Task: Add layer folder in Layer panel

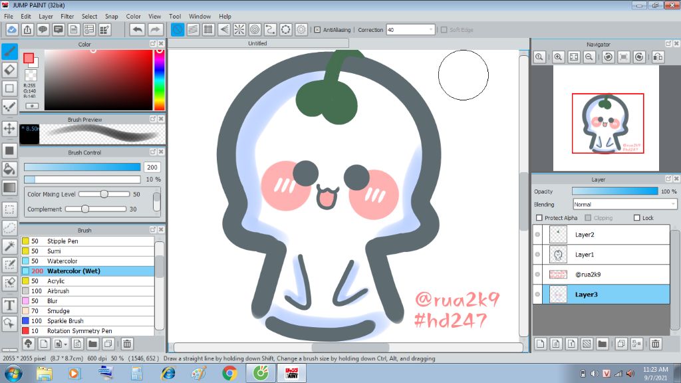Action: tap(602, 344)
